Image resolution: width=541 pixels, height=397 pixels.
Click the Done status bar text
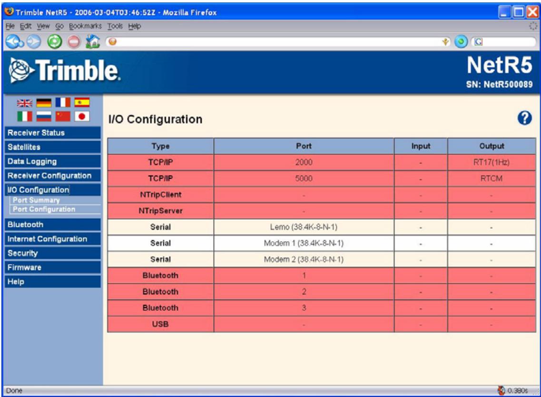click(14, 390)
